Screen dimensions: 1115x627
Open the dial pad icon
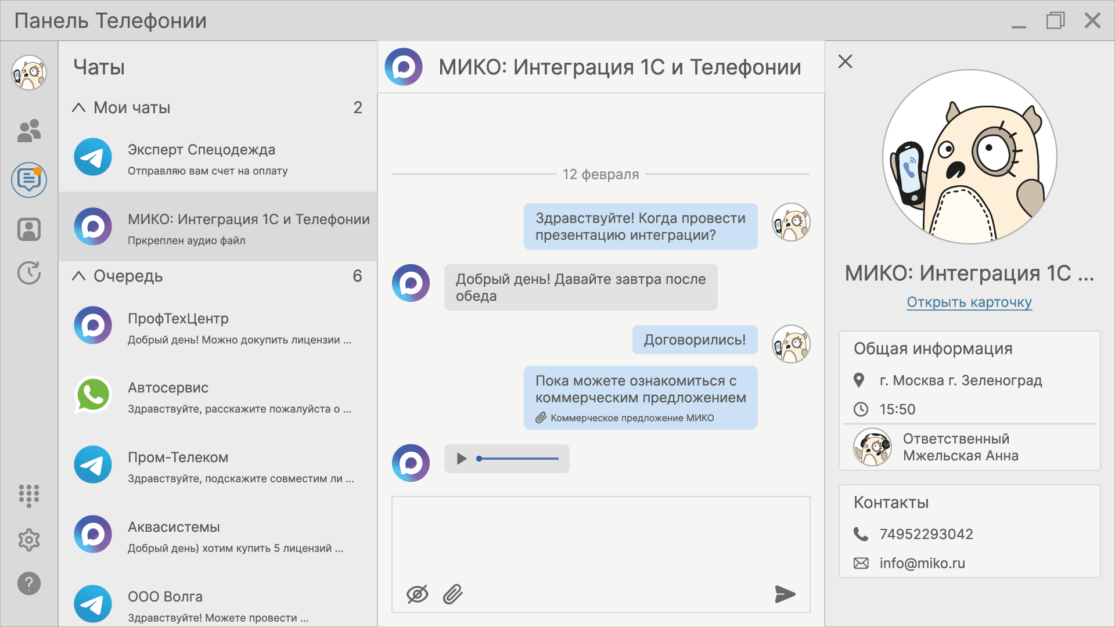(x=29, y=496)
